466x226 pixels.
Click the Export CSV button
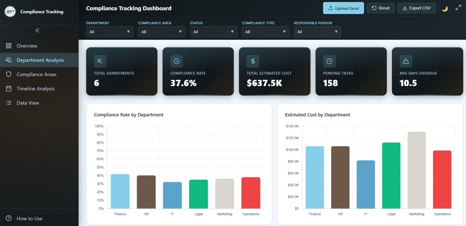[x=416, y=8]
